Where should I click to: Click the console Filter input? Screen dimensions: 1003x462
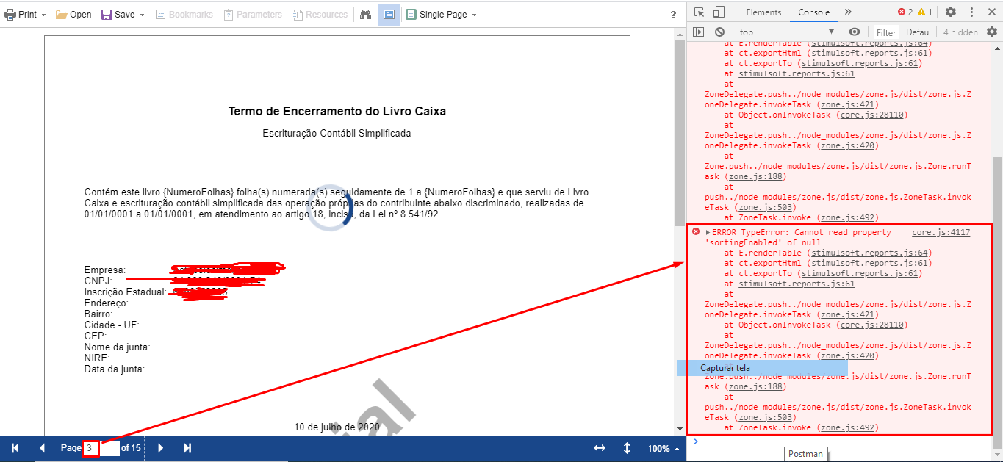pyautogui.click(x=886, y=32)
